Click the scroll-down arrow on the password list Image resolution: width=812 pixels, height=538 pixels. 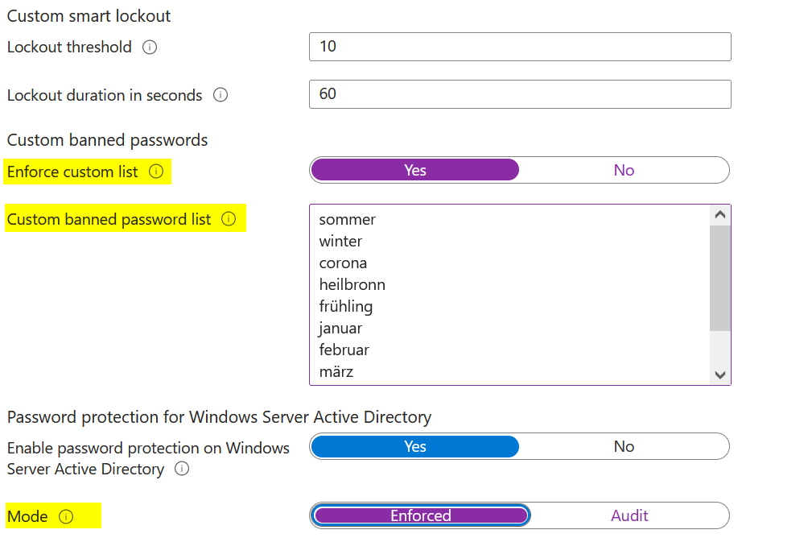(x=721, y=375)
